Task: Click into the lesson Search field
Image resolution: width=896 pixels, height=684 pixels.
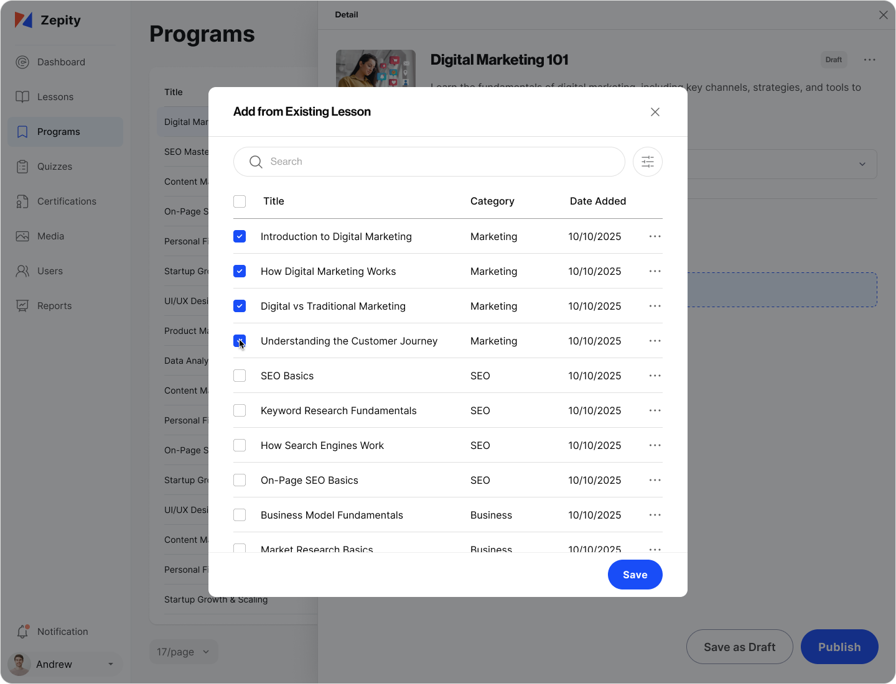Action: pos(436,162)
